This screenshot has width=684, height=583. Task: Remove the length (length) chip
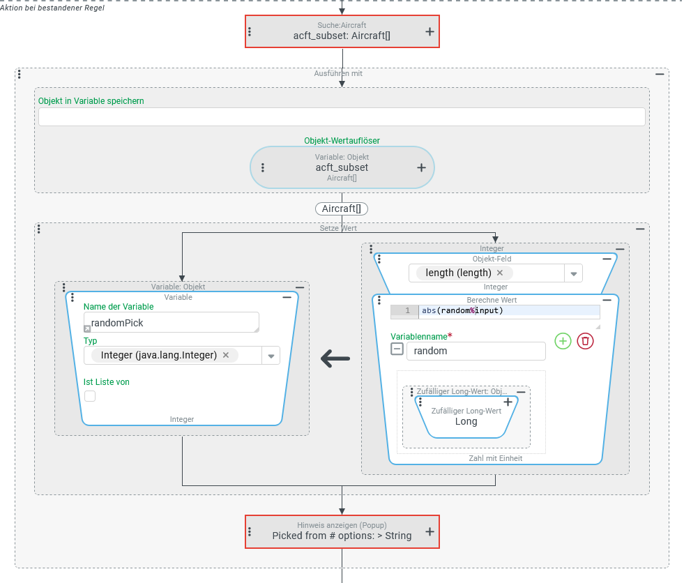500,273
